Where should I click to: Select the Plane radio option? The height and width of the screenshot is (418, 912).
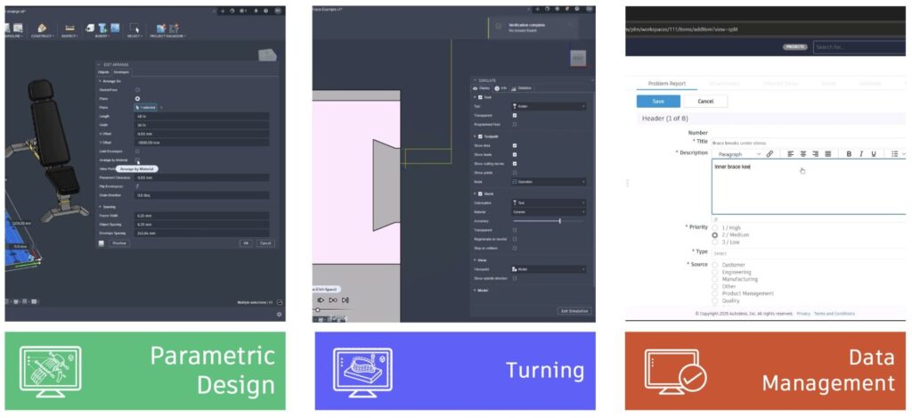[137, 98]
